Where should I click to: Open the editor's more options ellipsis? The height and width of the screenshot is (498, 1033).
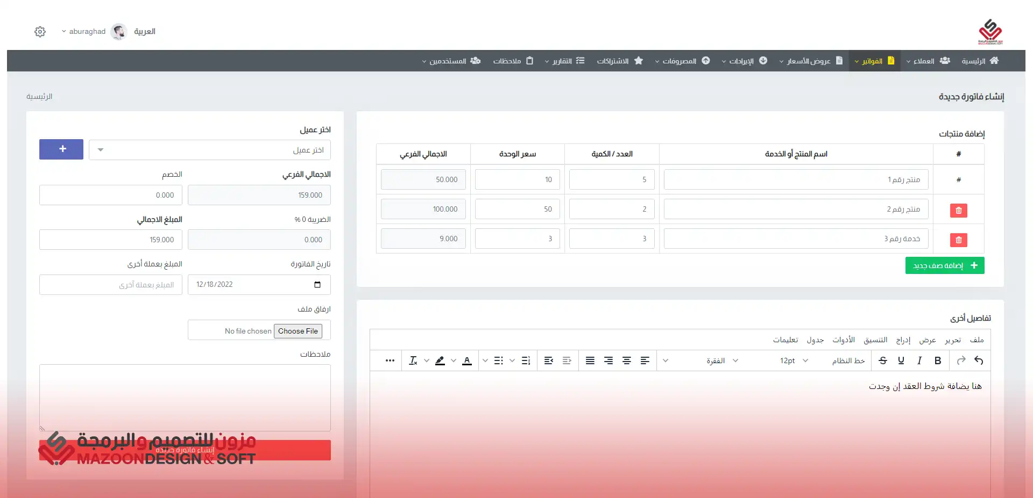(390, 360)
